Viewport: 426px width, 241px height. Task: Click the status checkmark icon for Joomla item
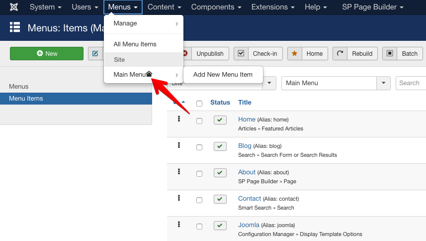tap(220, 226)
